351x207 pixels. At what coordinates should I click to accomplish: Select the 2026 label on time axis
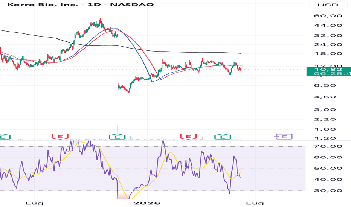point(147,203)
